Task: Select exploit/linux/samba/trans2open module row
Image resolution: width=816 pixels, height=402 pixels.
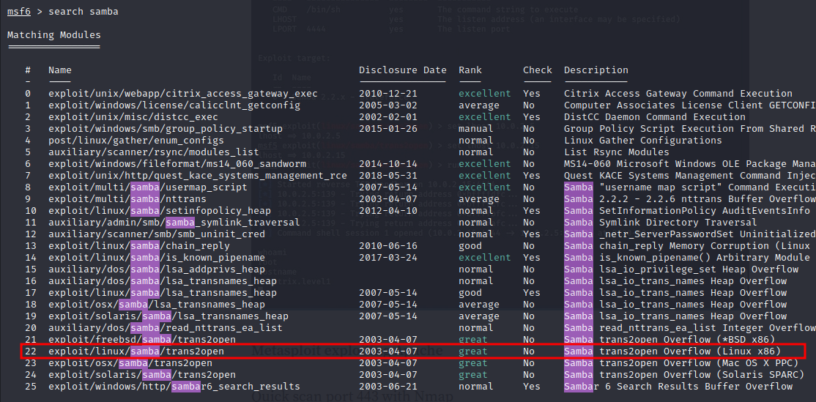Action: (x=412, y=351)
